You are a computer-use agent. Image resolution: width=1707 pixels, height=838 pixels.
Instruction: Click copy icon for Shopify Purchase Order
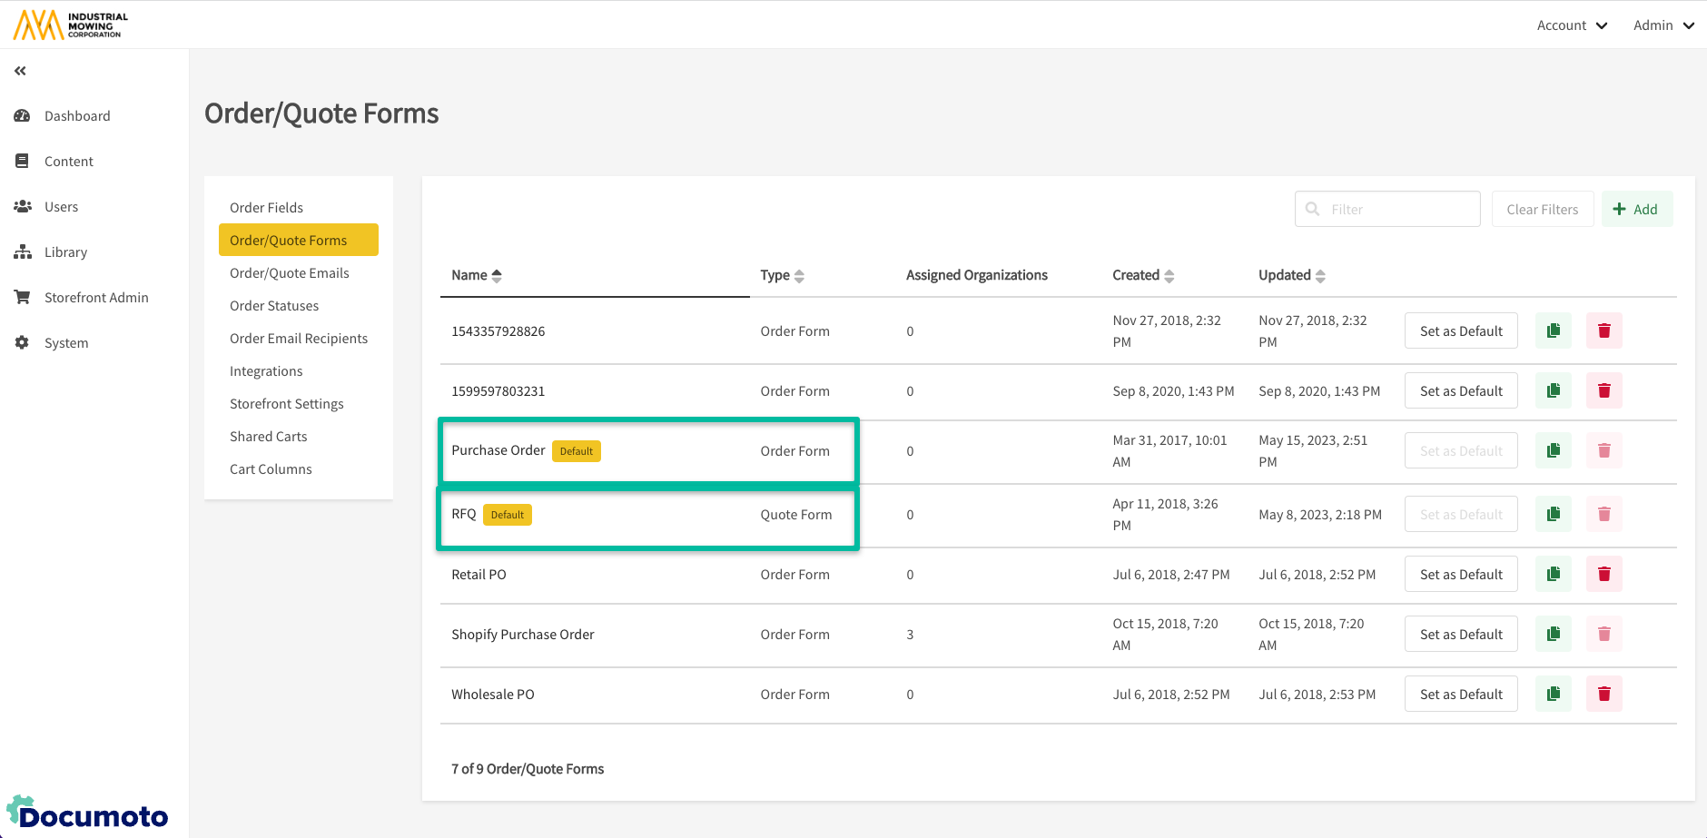pos(1553,634)
